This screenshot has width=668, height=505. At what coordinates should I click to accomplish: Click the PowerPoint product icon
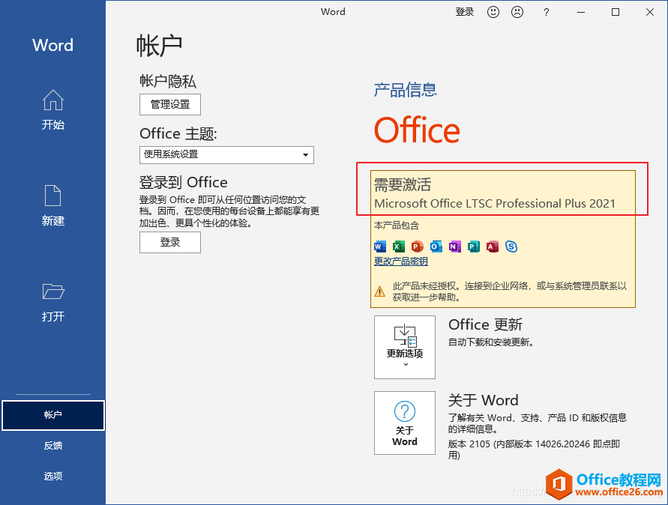tap(418, 247)
